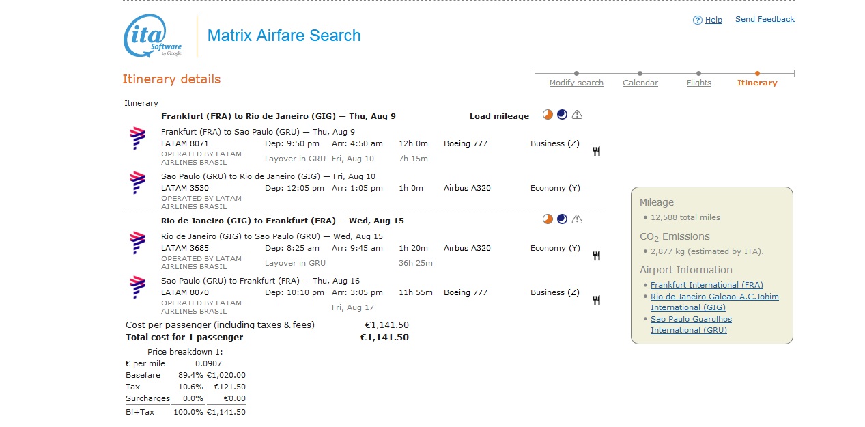Click the Matrix Airfare Search title
This screenshot has height=427, width=865.
284,36
